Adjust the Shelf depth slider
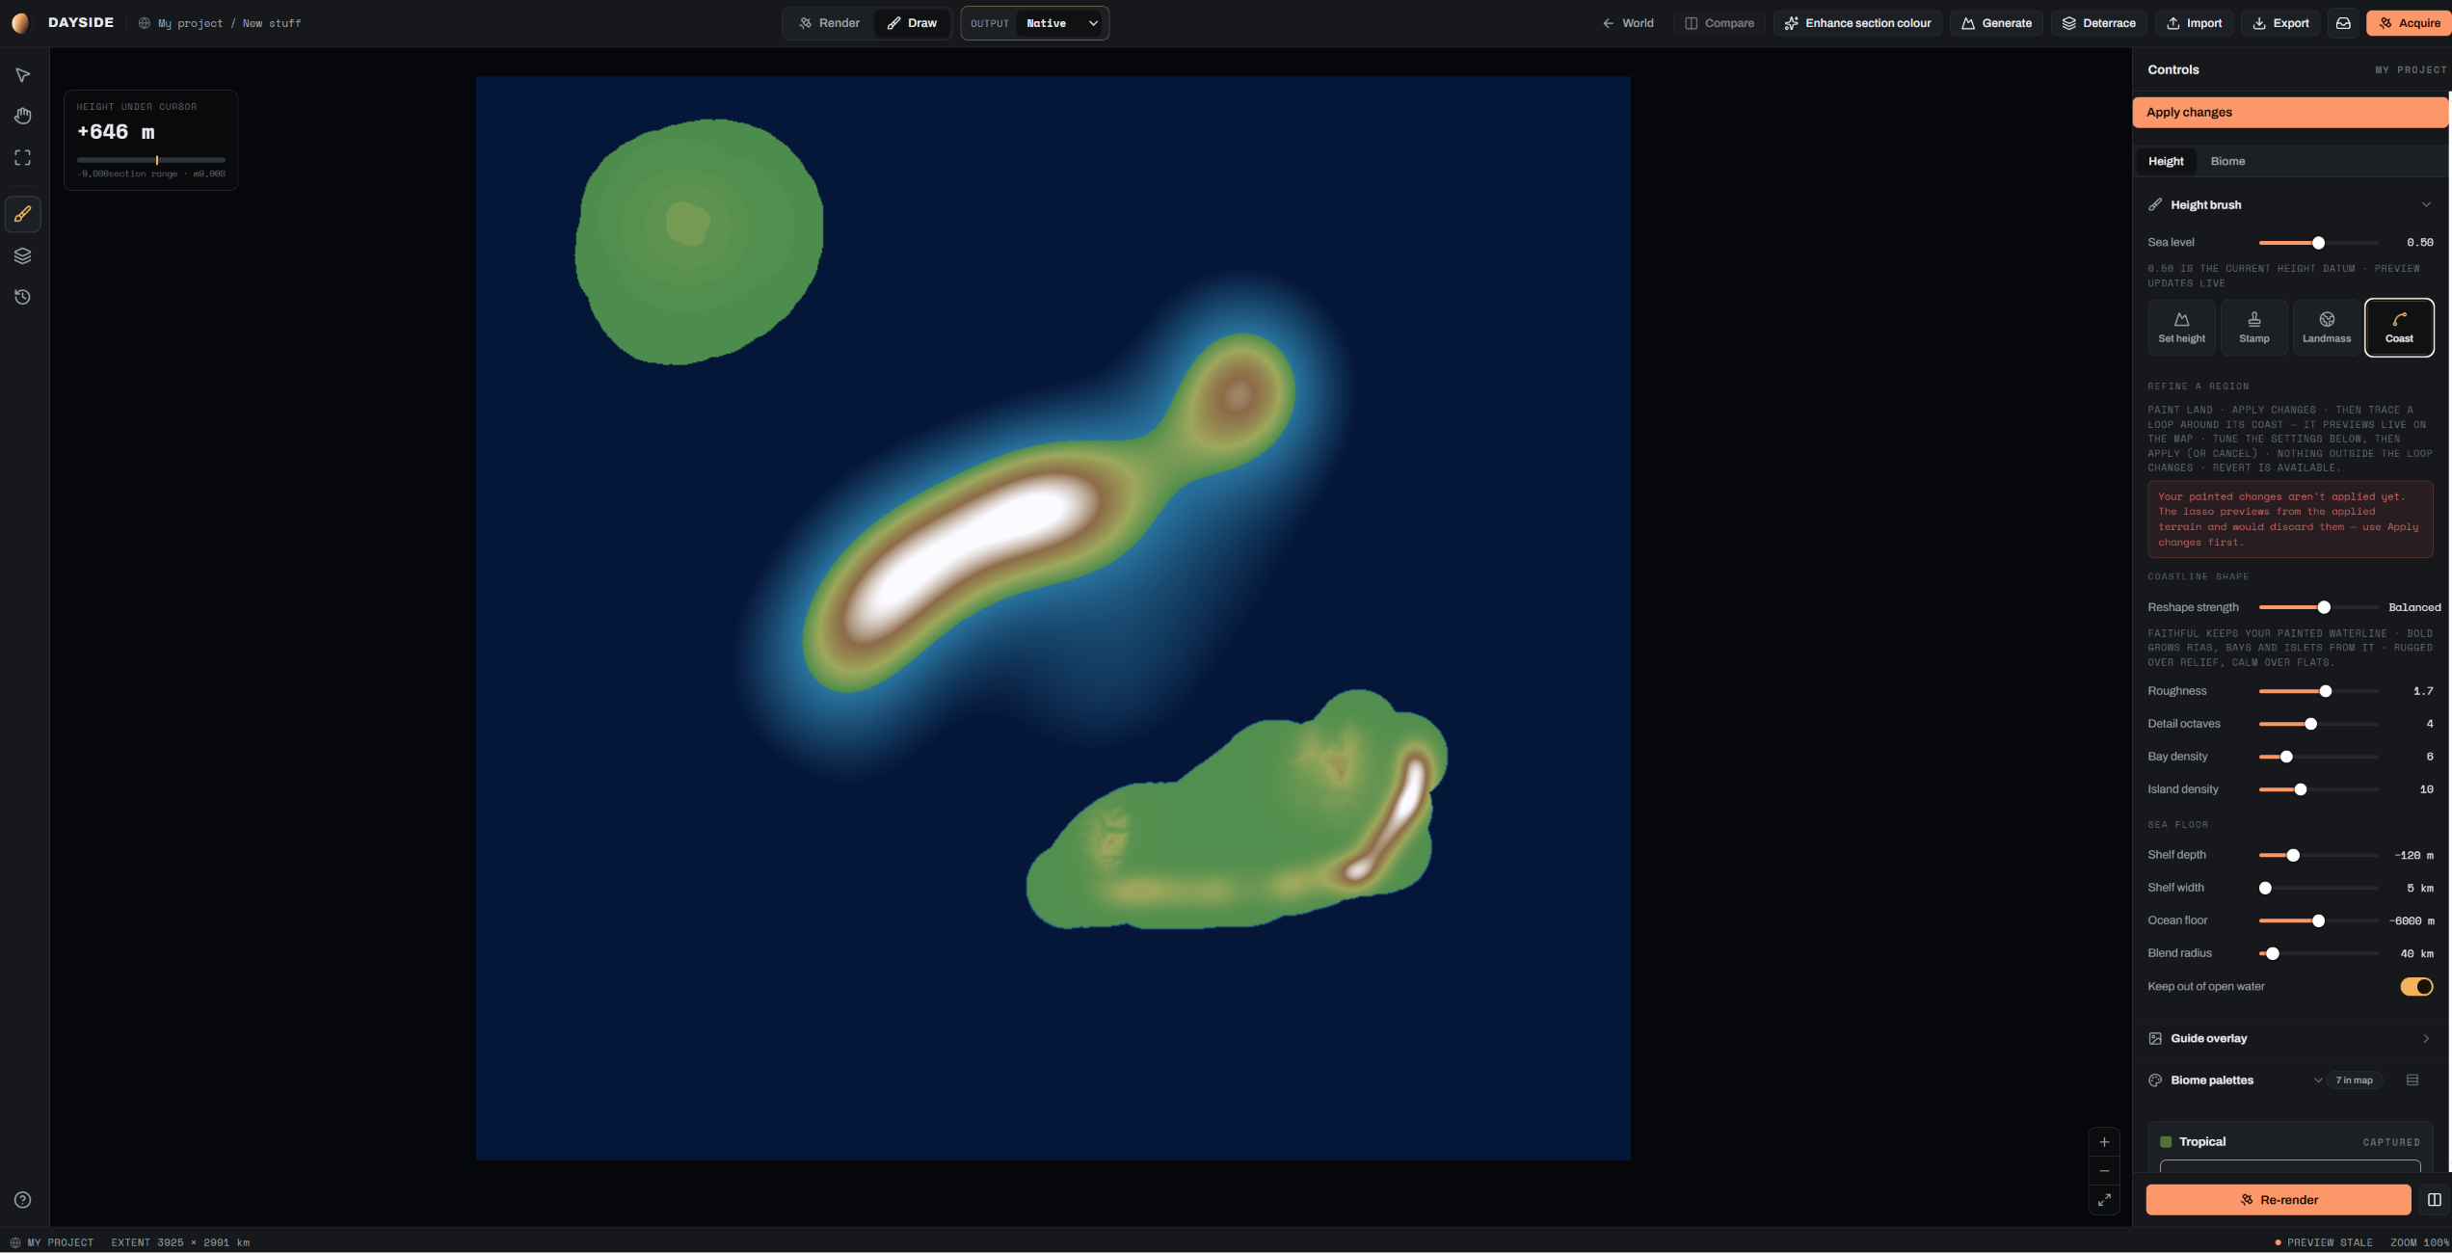 (2318, 855)
